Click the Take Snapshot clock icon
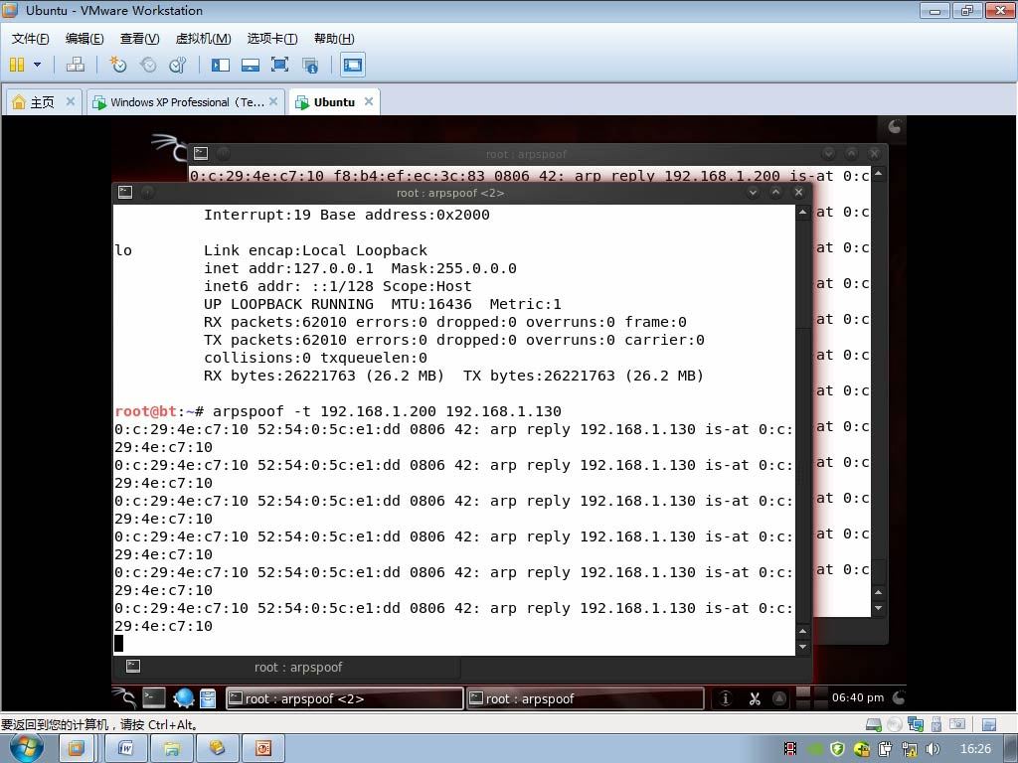The height and width of the screenshot is (763, 1018). tap(118, 65)
